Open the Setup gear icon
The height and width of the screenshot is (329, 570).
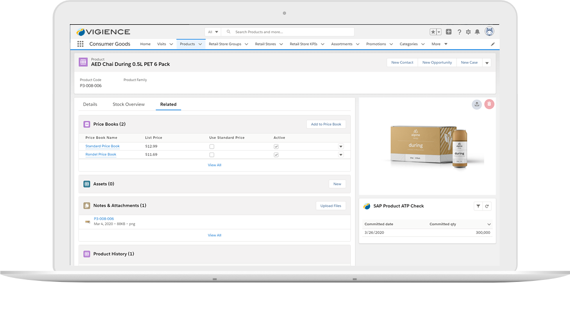pos(468,32)
